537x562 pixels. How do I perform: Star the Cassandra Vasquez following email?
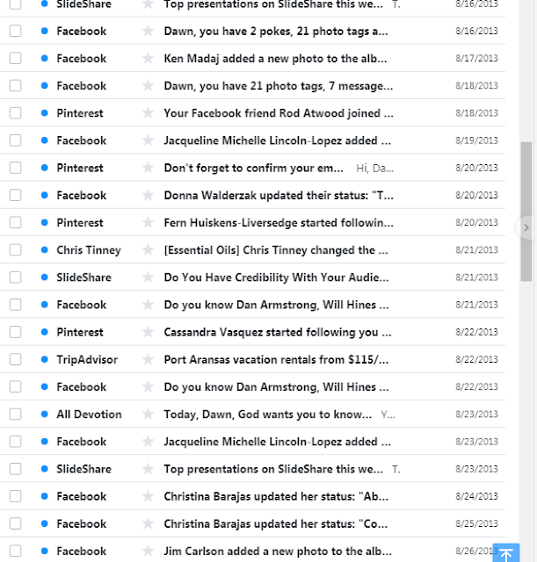pos(148,332)
